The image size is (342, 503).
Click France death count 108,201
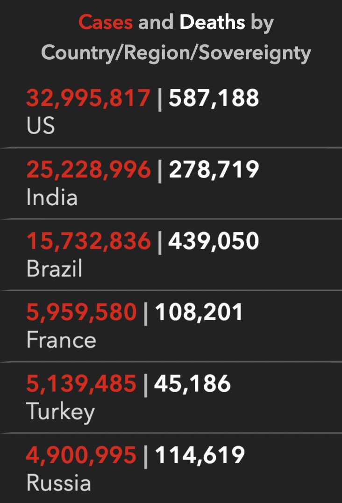(199, 312)
